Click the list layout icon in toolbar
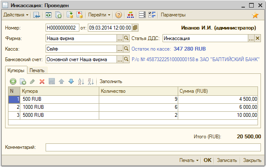The width and height of the screenshot is (266, 167). [x=142, y=15]
